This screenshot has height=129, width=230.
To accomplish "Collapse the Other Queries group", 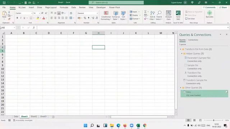I will (181, 87).
